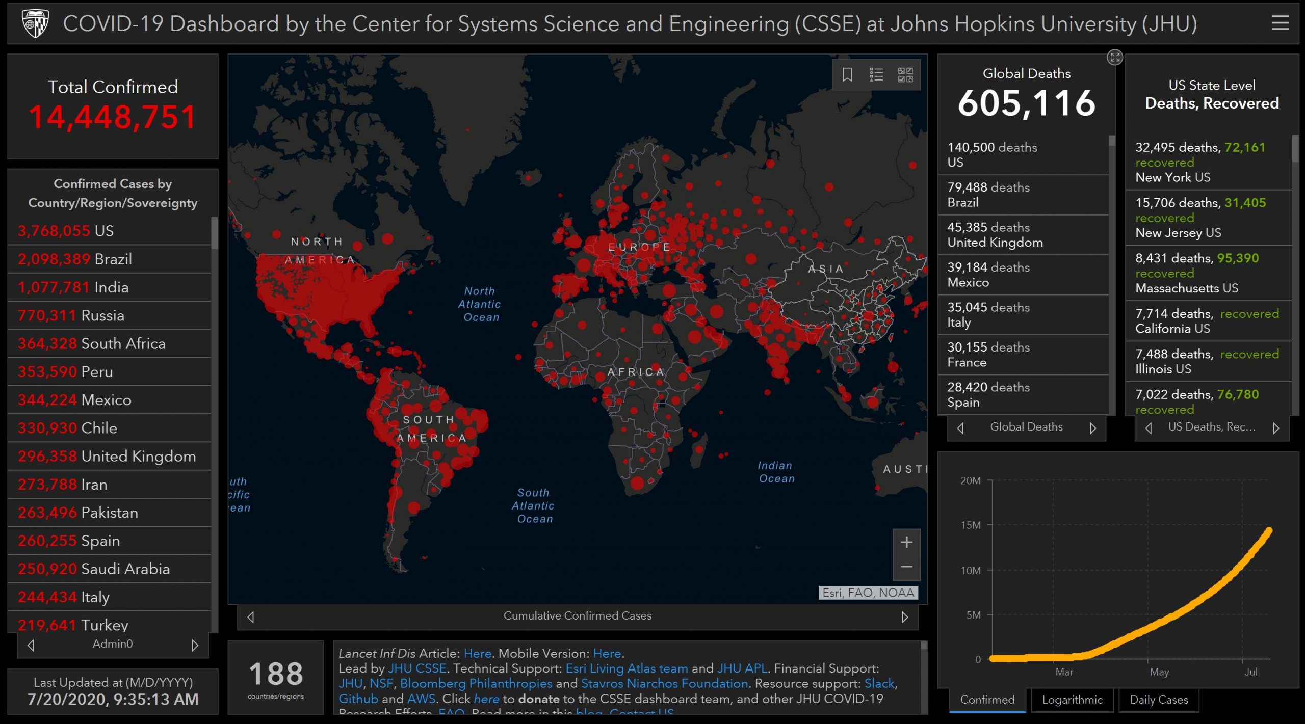
Task: Expand the Global Deaths panel fullscreen
Action: (x=1115, y=57)
